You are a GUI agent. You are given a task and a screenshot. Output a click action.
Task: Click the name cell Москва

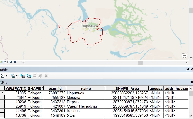tap(86, 98)
